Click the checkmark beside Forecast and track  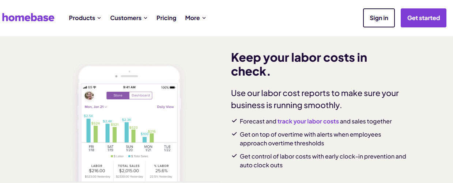pyautogui.click(x=234, y=121)
